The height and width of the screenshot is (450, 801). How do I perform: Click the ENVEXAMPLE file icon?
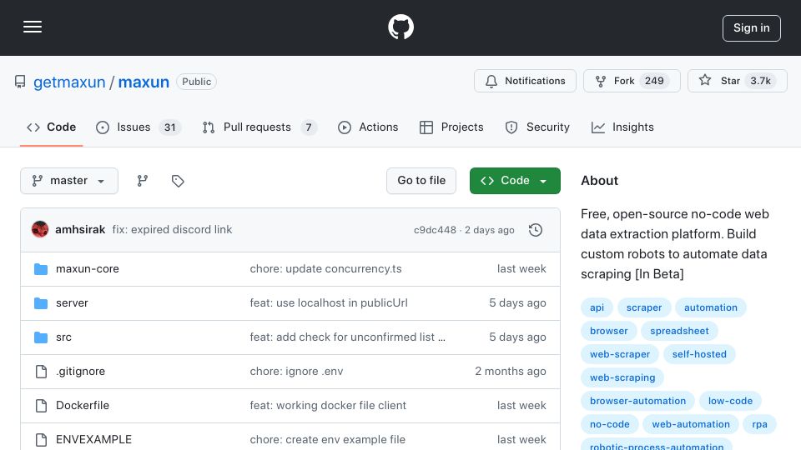pos(42,440)
